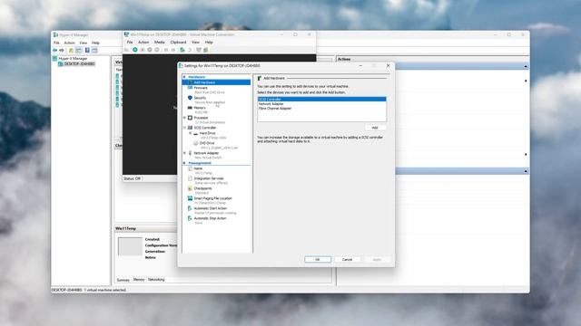Select Memory in the settings hardware tree
Viewport: 581px width, 326px height.
[200, 108]
